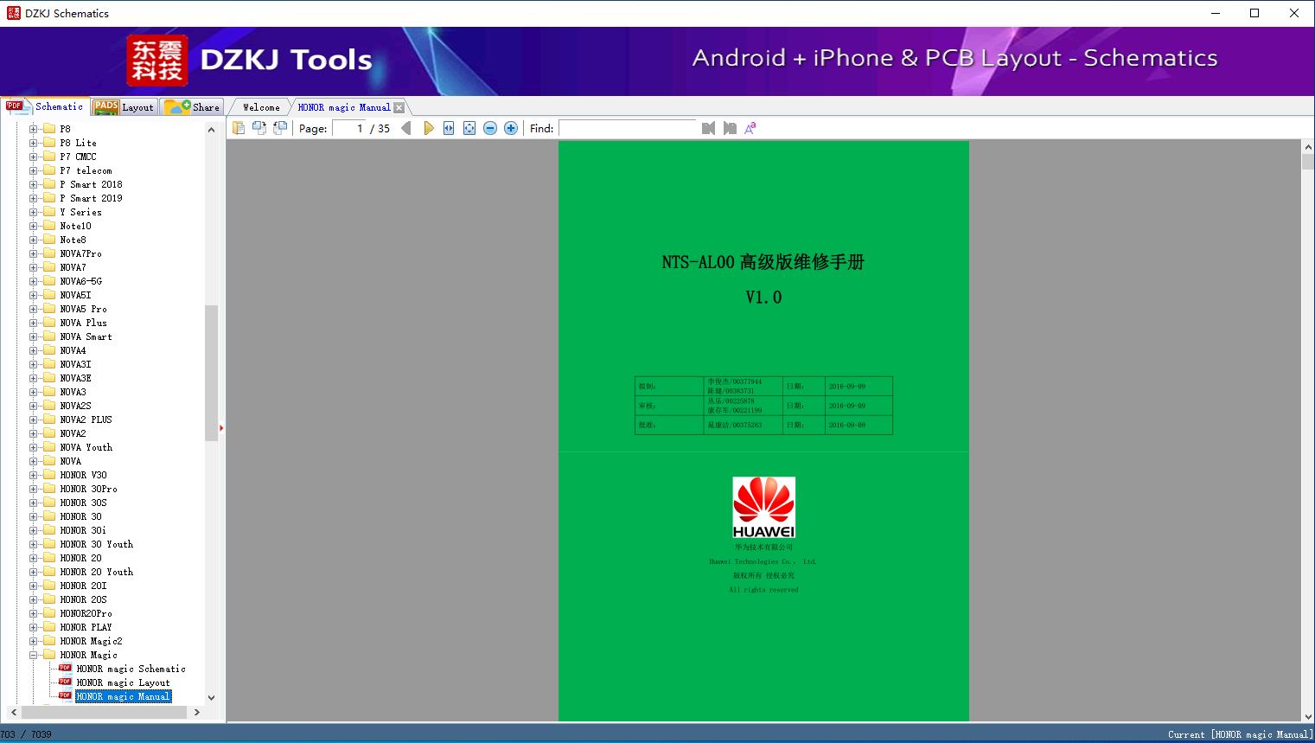Expand the NOVA7Pro tree node
The width and height of the screenshot is (1315, 743).
(34, 253)
